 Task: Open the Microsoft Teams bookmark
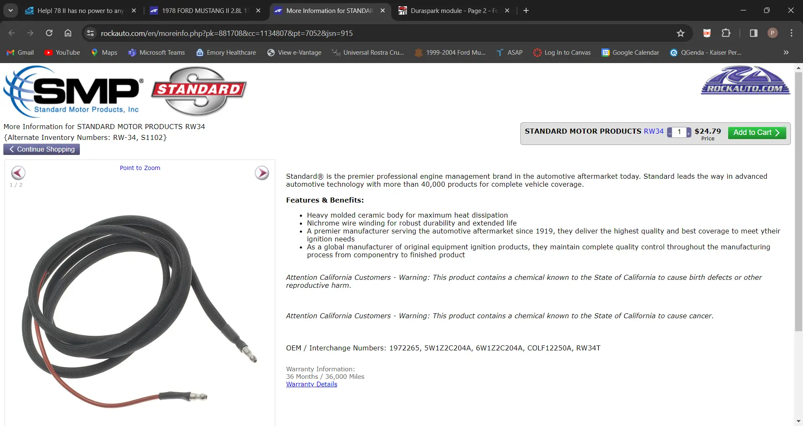coord(156,53)
